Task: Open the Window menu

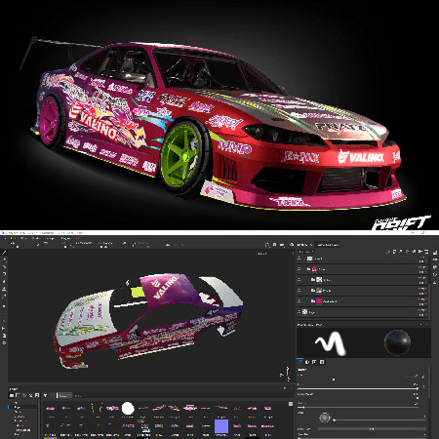Action: pyautogui.click(x=36, y=238)
